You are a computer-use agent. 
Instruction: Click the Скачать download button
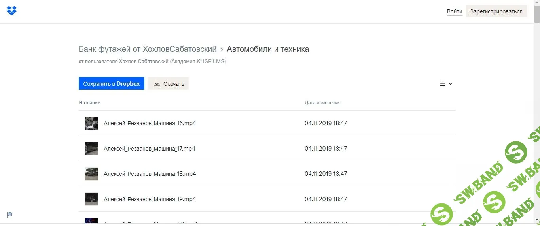pyautogui.click(x=168, y=83)
